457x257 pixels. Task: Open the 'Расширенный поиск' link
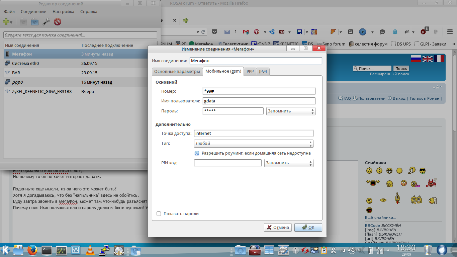pyautogui.click(x=389, y=74)
